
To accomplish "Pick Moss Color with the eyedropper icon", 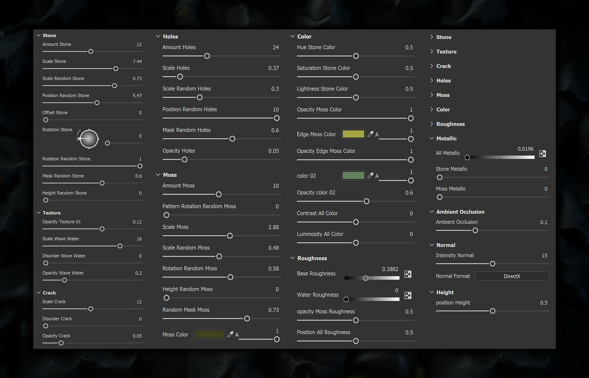I will 230,334.
